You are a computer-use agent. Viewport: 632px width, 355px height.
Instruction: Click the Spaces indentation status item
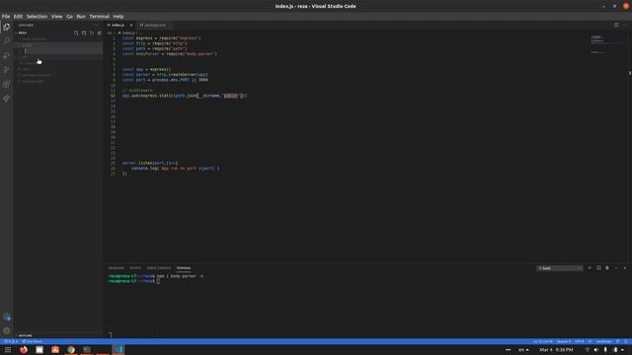click(x=564, y=341)
